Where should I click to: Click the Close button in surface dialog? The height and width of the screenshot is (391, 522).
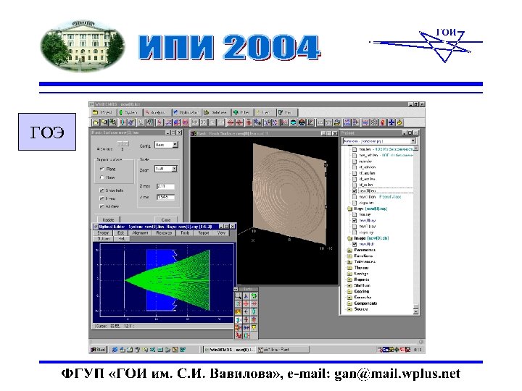[x=166, y=220]
